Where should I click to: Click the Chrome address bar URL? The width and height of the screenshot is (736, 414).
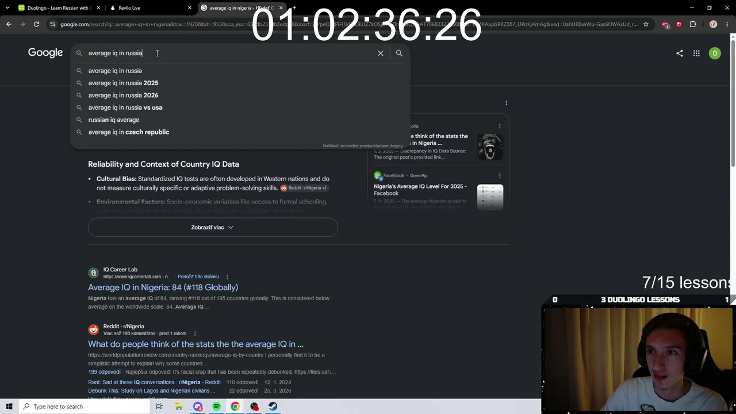[348, 24]
